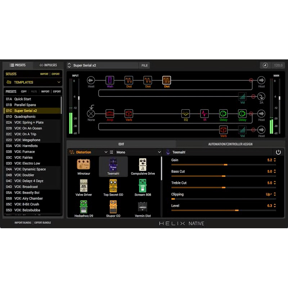The height and width of the screenshot is (288, 288).
Task: Click the Level slider
Action: click(224, 210)
